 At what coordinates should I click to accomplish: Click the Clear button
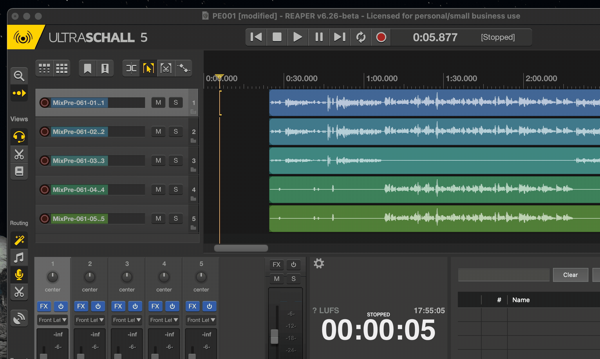(x=570, y=275)
